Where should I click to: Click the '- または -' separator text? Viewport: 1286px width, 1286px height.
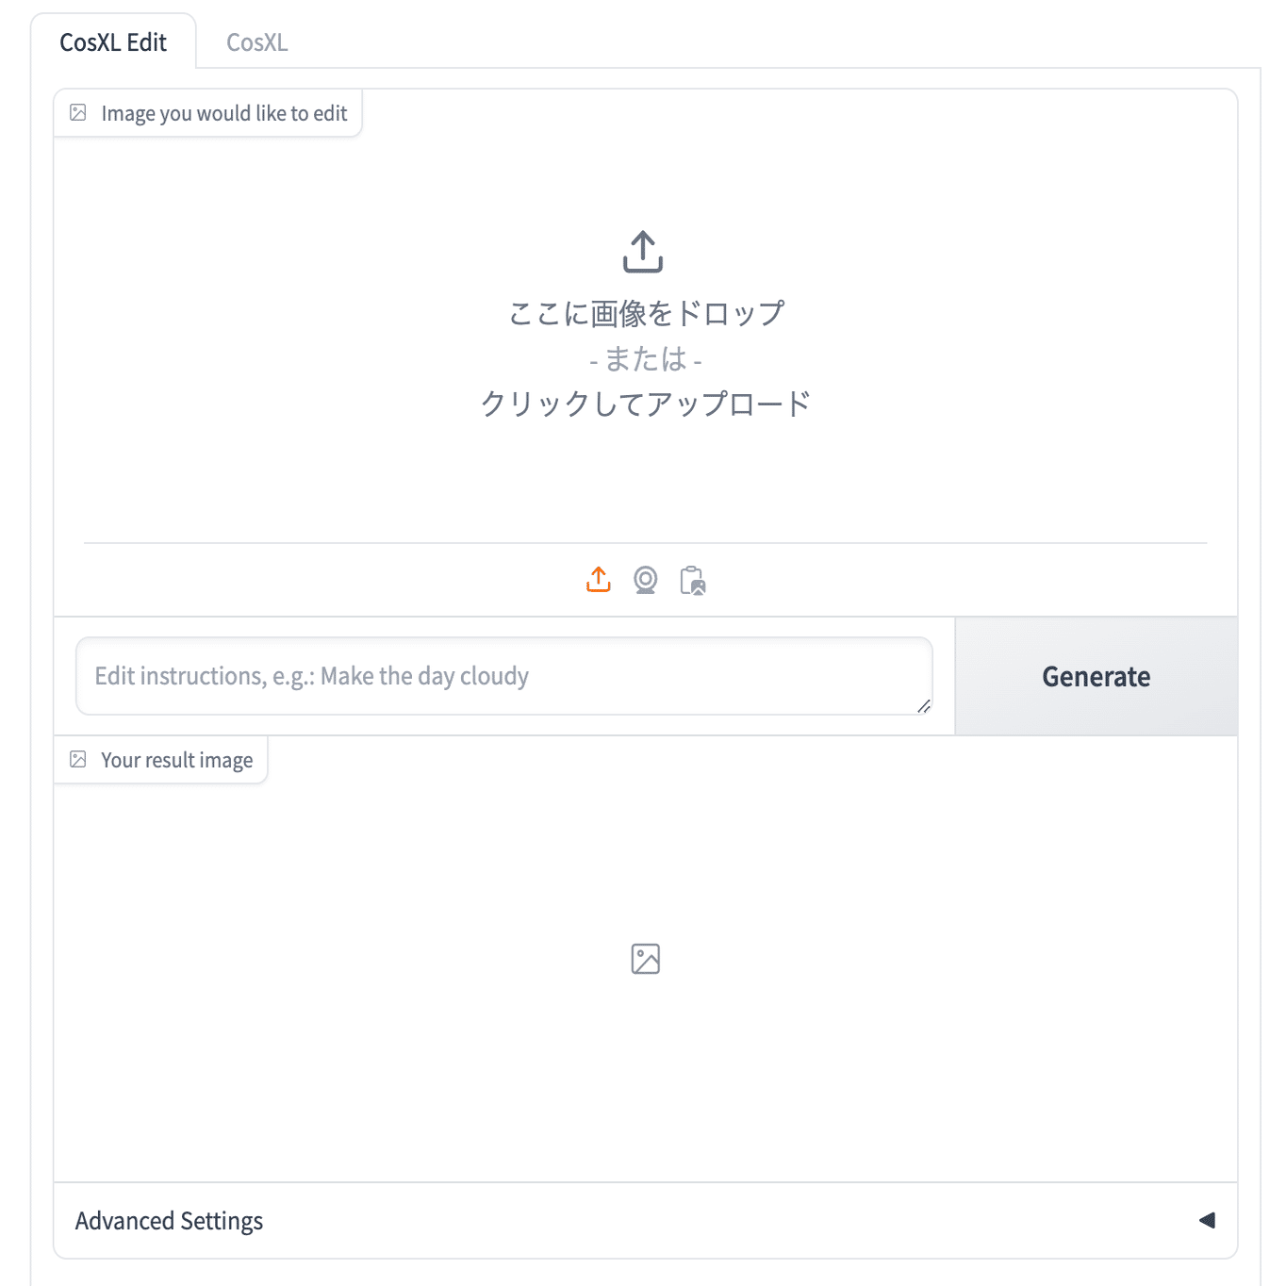(x=646, y=359)
